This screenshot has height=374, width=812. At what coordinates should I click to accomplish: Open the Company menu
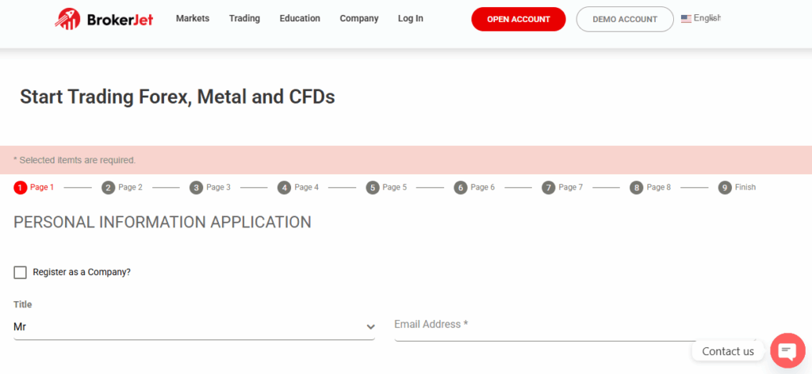tap(359, 19)
